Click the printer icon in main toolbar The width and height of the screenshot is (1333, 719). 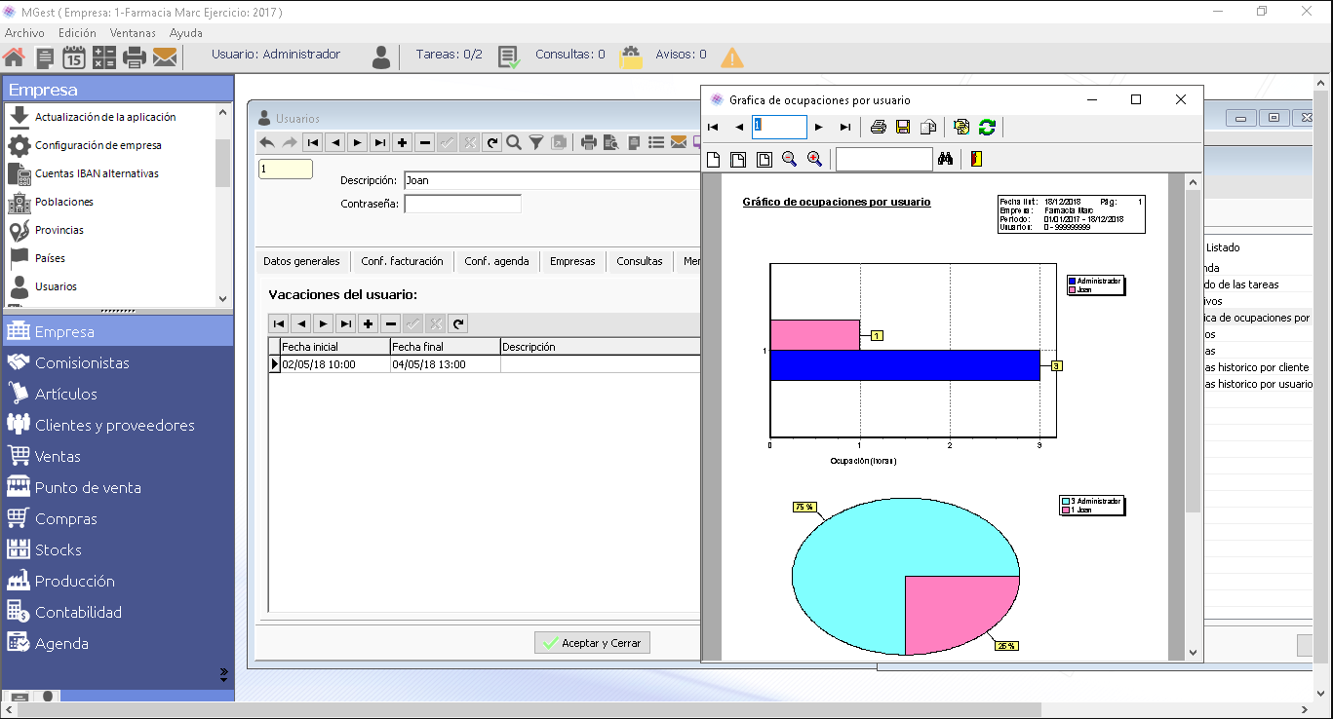pos(135,57)
